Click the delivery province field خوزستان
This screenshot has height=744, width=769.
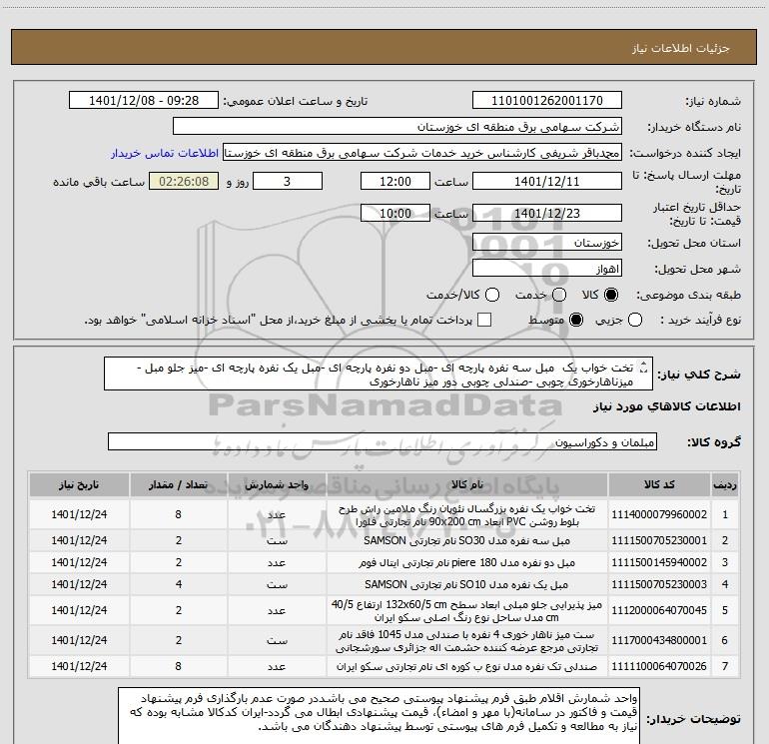click(x=547, y=243)
